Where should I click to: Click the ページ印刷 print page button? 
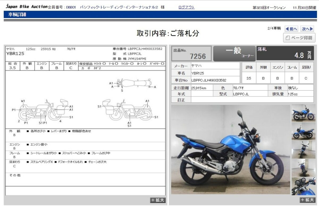pos(299,38)
